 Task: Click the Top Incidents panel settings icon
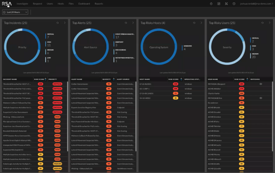tap(57, 23)
